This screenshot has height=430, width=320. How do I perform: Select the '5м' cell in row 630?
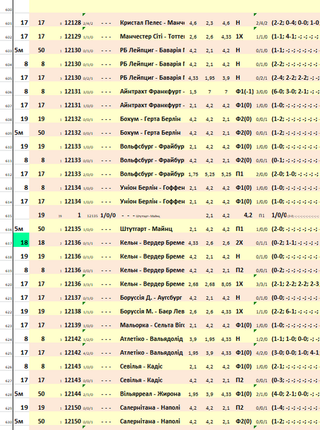tap(18, 421)
